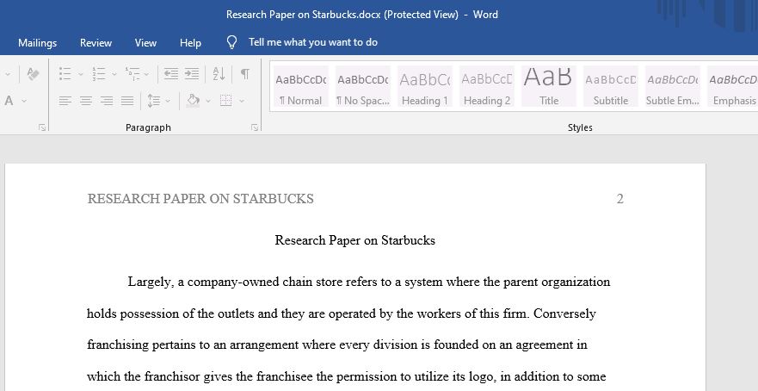Click the Numbering list icon

tap(99, 73)
